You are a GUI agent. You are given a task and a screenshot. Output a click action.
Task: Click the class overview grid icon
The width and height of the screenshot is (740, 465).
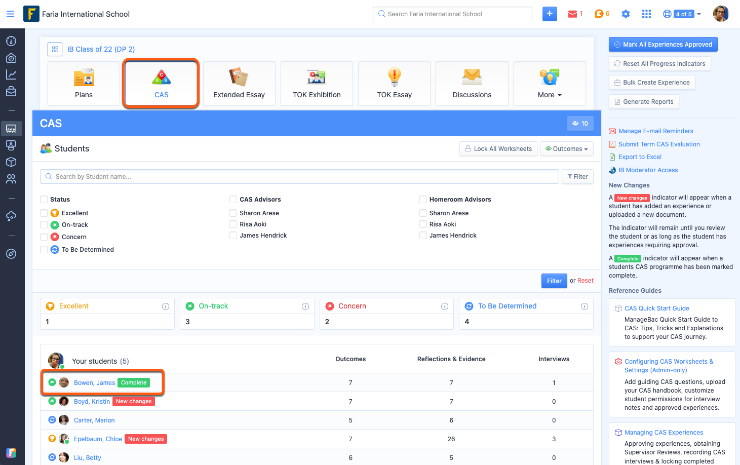(x=55, y=49)
